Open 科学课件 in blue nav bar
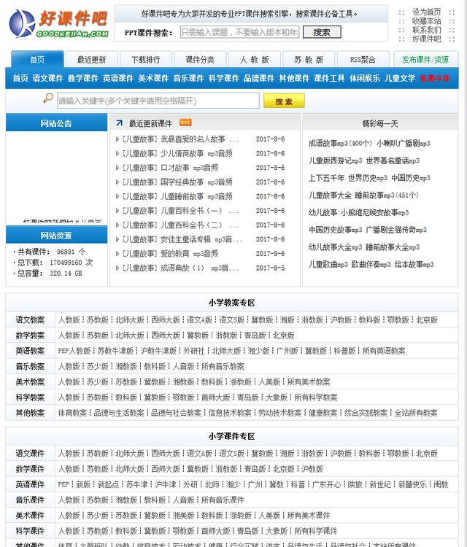The image size is (467, 547). (x=224, y=78)
